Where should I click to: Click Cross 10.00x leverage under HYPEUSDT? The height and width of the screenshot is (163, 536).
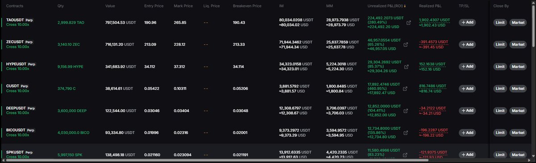[18, 69]
